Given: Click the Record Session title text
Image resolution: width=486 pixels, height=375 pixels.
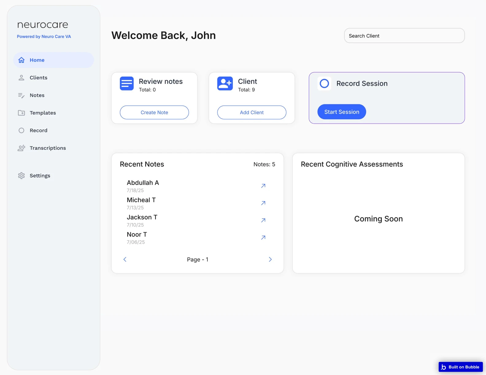Looking at the screenshot, I should 362,84.
